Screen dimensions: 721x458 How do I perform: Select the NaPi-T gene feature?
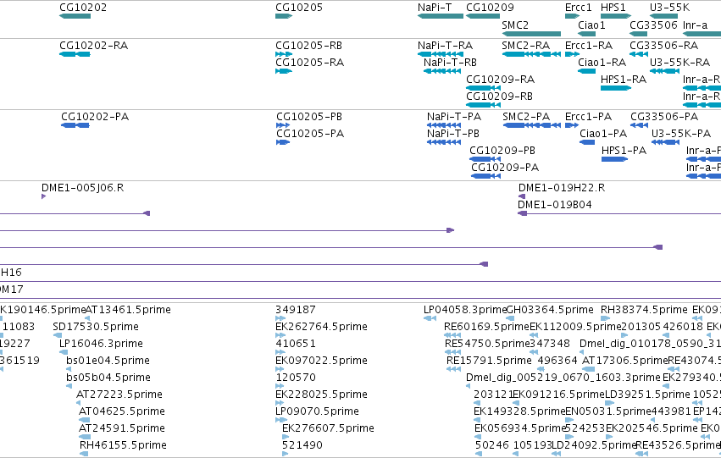(x=441, y=16)
